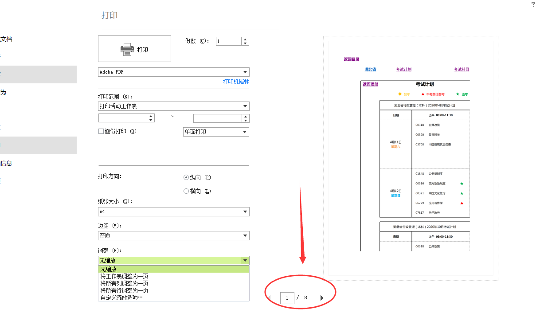The image size is (544, 313).
Task: Click 返回目录 link in the preview
Action: pyautogui.click(x=352, y=59)
